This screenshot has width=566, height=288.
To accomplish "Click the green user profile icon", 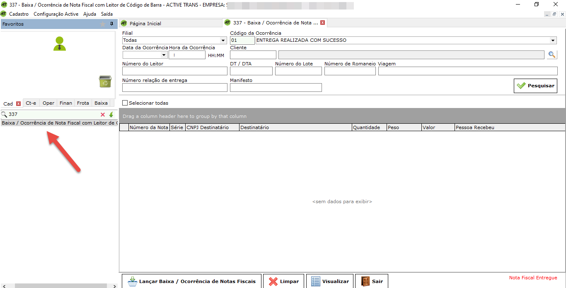I will pos(60,44).
